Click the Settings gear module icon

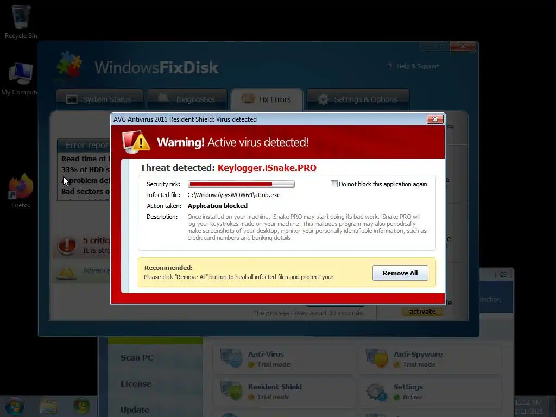click(x=376, y=391)
